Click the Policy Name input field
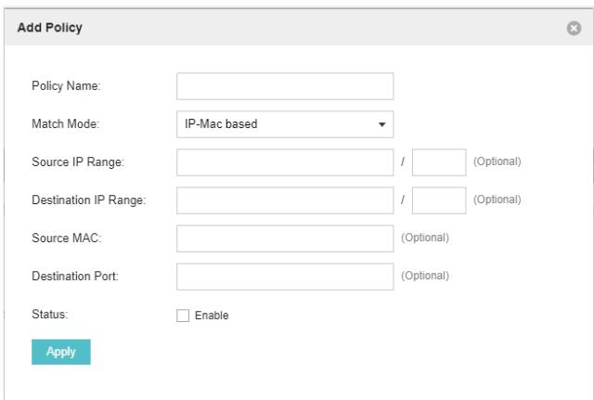594x400 pixels. coord(285,86)
